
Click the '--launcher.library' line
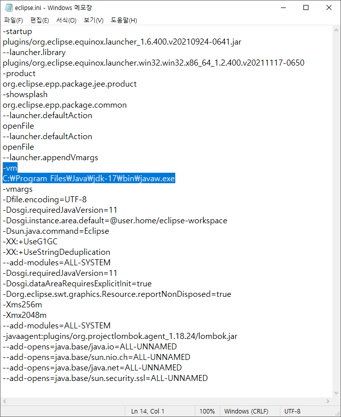[x=34, y=53]
